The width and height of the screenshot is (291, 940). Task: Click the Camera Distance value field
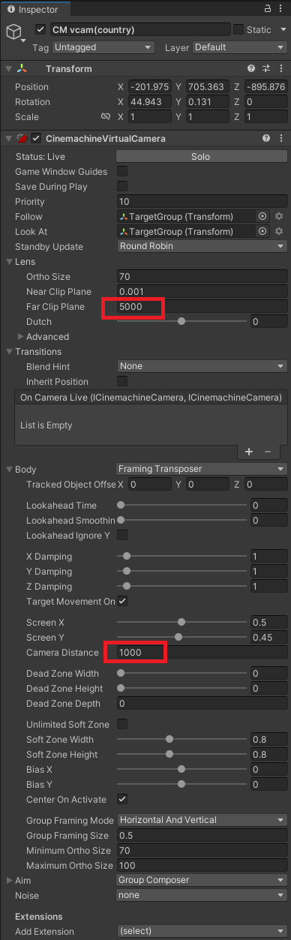coord(202,653)
